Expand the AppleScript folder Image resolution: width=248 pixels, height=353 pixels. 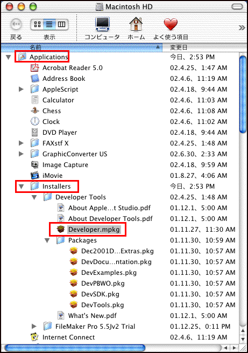point(21,89)
